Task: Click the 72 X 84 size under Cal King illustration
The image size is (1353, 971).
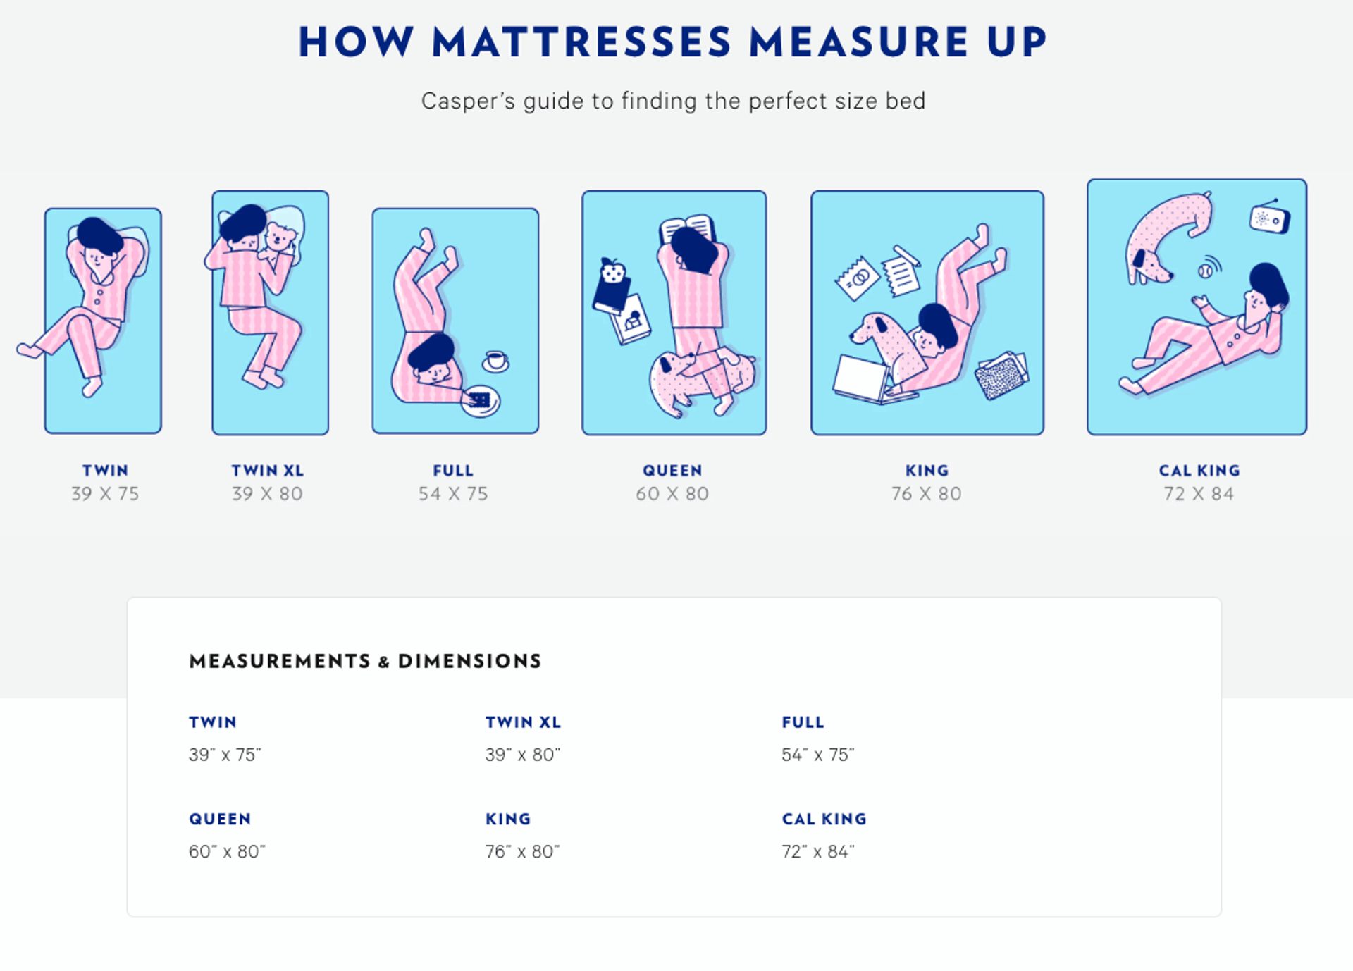Action: pos(1199,494)
